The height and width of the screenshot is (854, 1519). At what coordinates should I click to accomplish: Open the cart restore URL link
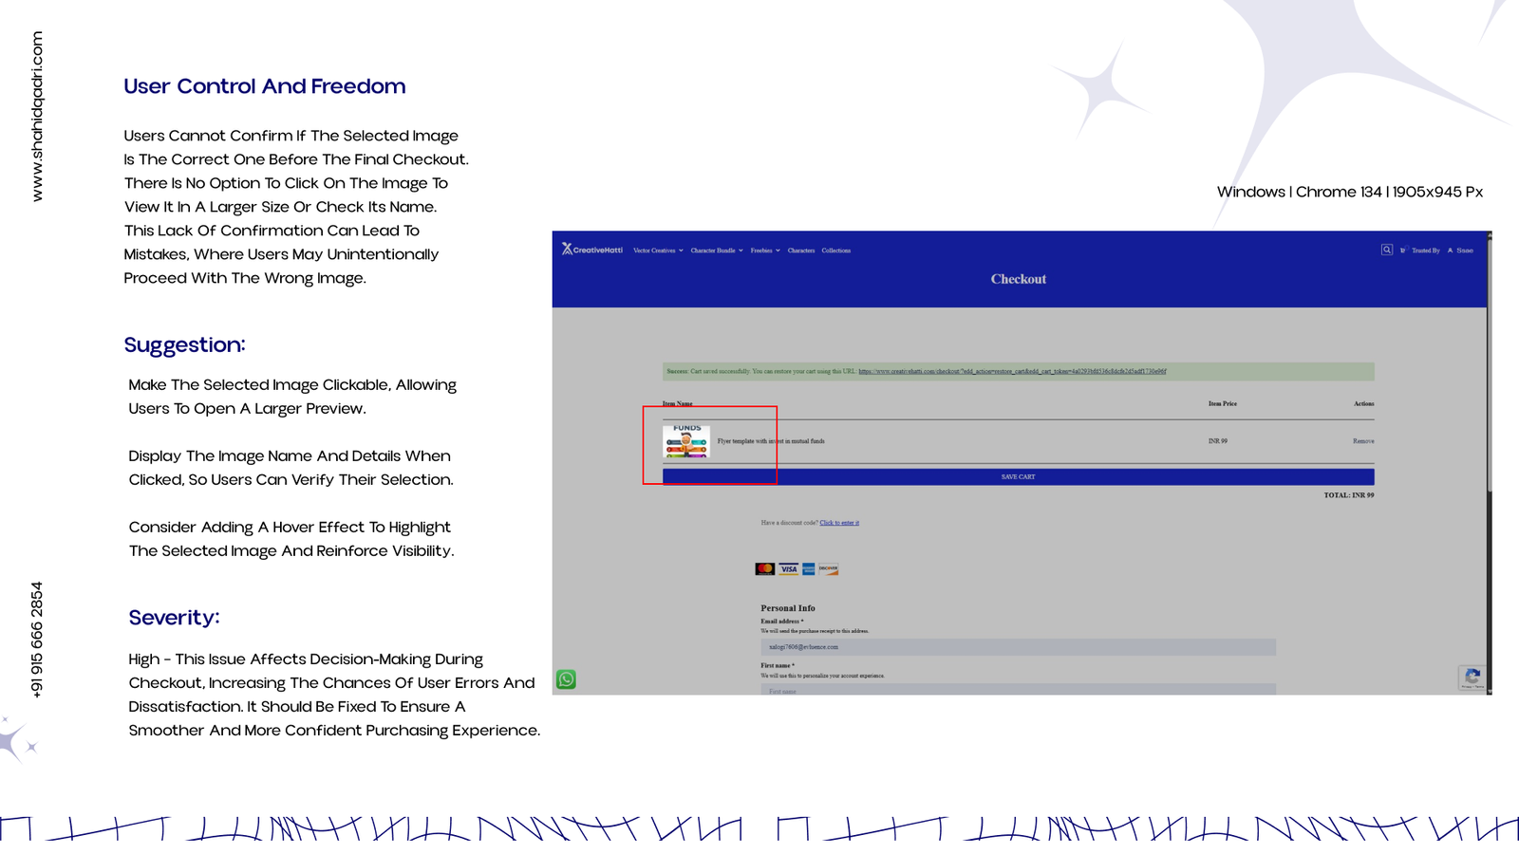[x=1012, y=372]
